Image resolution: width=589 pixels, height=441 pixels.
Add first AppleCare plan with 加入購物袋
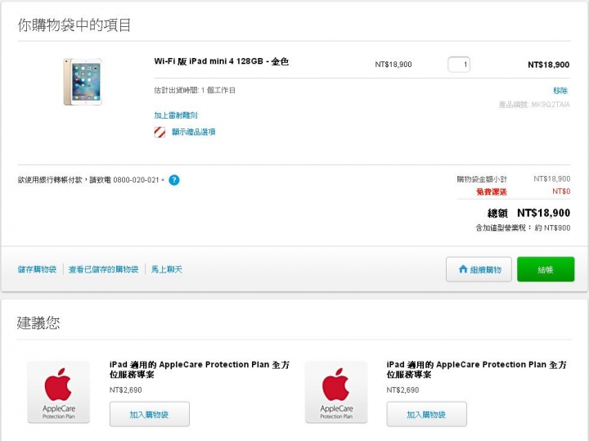tap(150, 414)
